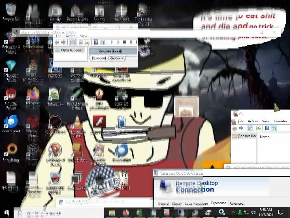Click Back arrow in Services toolbar

click(57, 43)
